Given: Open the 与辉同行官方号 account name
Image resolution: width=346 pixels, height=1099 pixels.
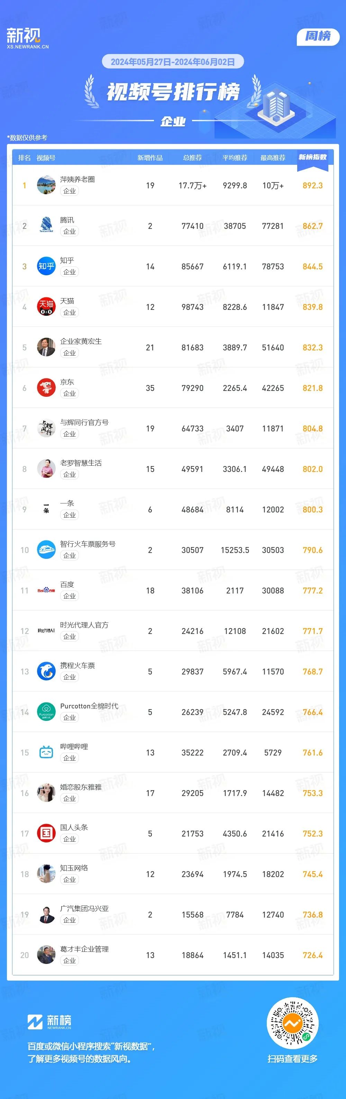Looking at the screenshot, I should [x=84, y=422].
